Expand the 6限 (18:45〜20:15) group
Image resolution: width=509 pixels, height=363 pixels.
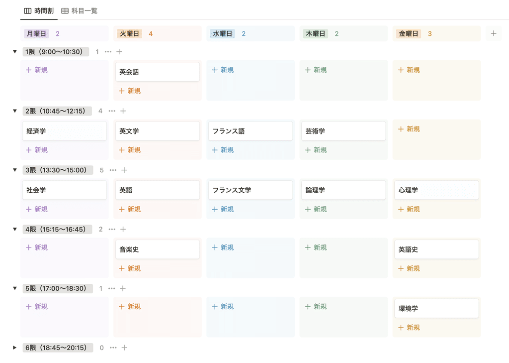click(14, 348)
